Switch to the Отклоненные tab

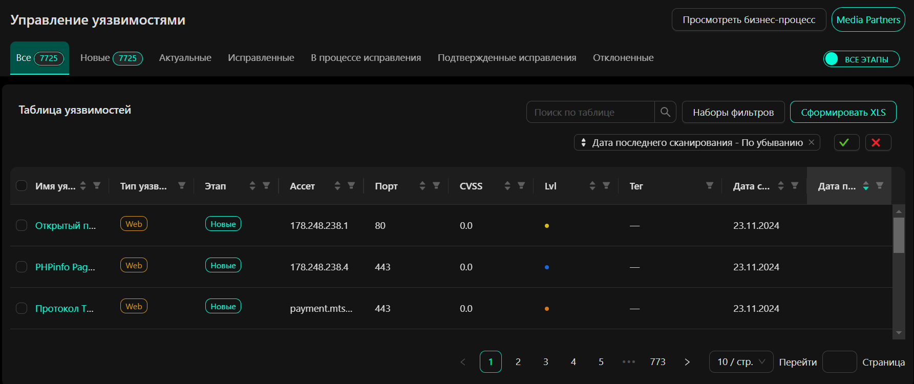pyautogui.click(x=623, y=58)
